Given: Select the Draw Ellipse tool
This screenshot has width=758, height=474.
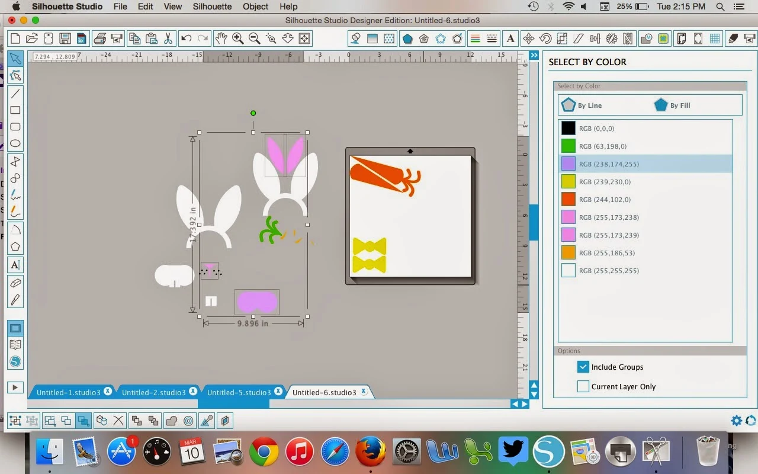Looking at the screenshot, I should pyautogui.click(x=15, y=143).
